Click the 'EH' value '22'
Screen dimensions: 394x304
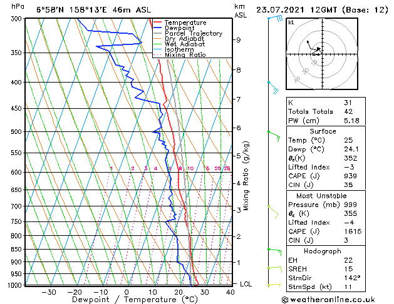[x=348, y=260]
